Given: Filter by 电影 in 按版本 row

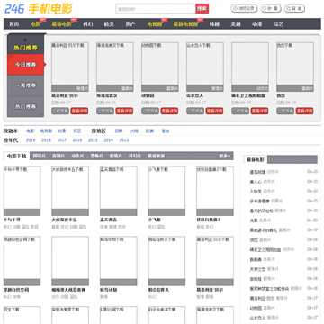Looking at the screenshot, I should (31, 131).
